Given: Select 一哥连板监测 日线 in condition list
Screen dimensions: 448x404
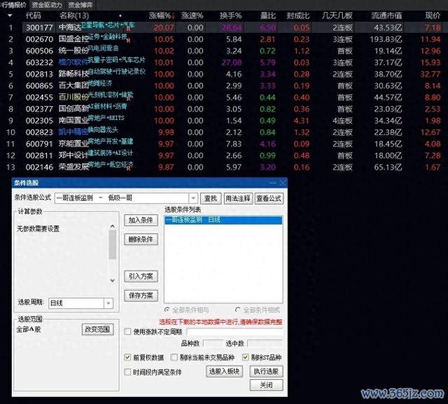Looking at the screenshot, I should pos(223,220).
